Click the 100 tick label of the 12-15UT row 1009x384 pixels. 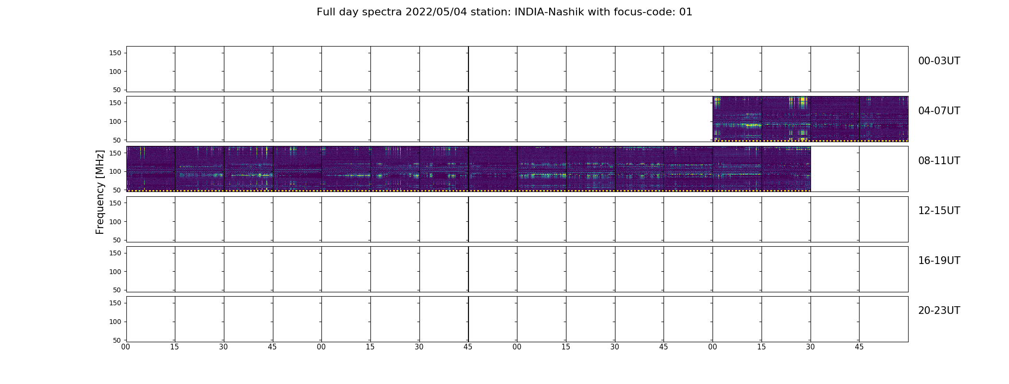click(115, 221)
